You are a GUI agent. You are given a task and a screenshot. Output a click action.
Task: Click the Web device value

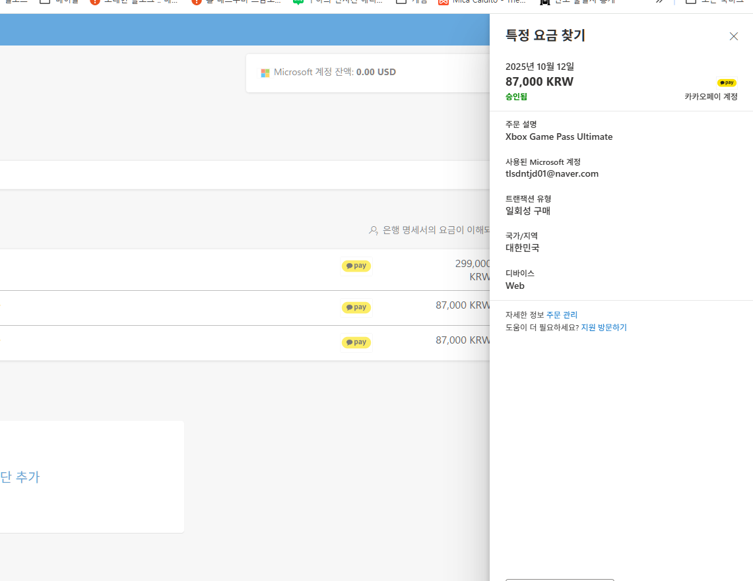(x=515, y=286)
